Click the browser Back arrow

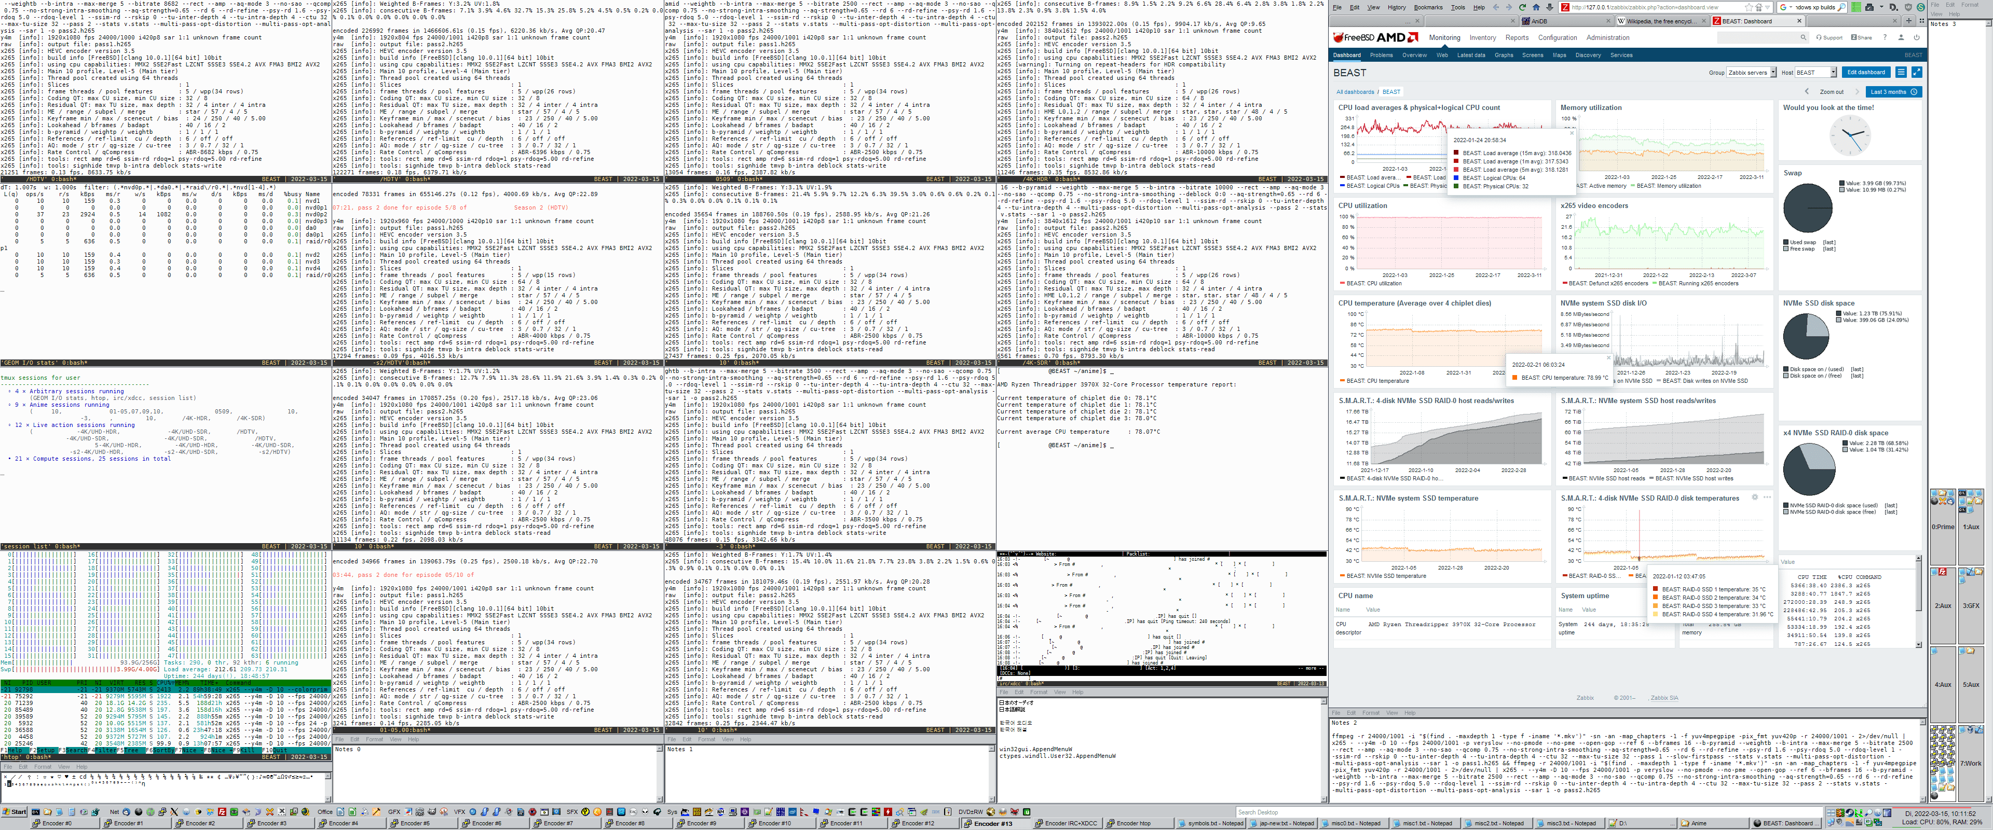(1496, 7)
